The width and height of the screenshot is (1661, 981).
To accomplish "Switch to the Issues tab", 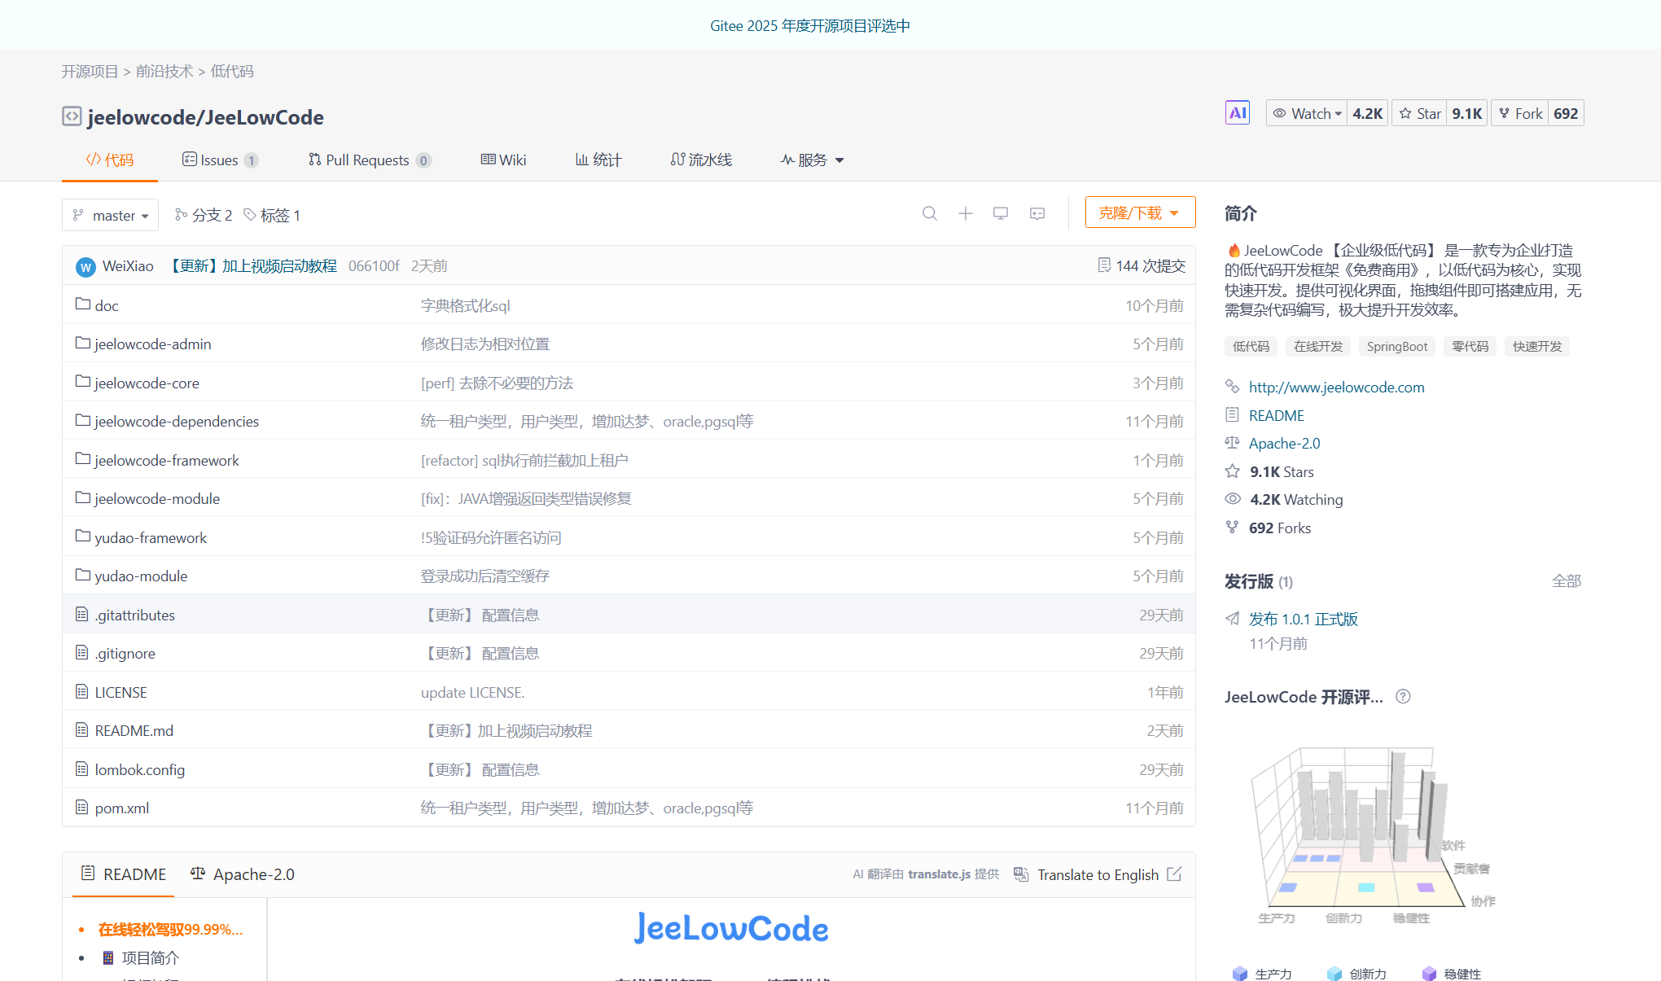I will coord(218,160).
